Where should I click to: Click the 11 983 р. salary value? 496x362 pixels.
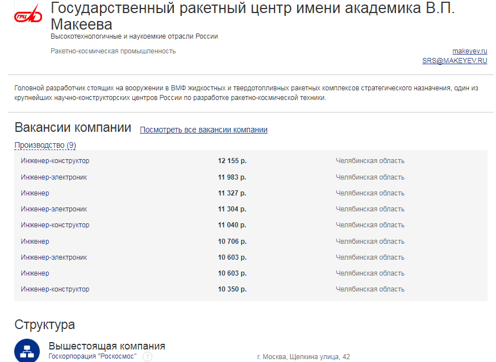232,177
